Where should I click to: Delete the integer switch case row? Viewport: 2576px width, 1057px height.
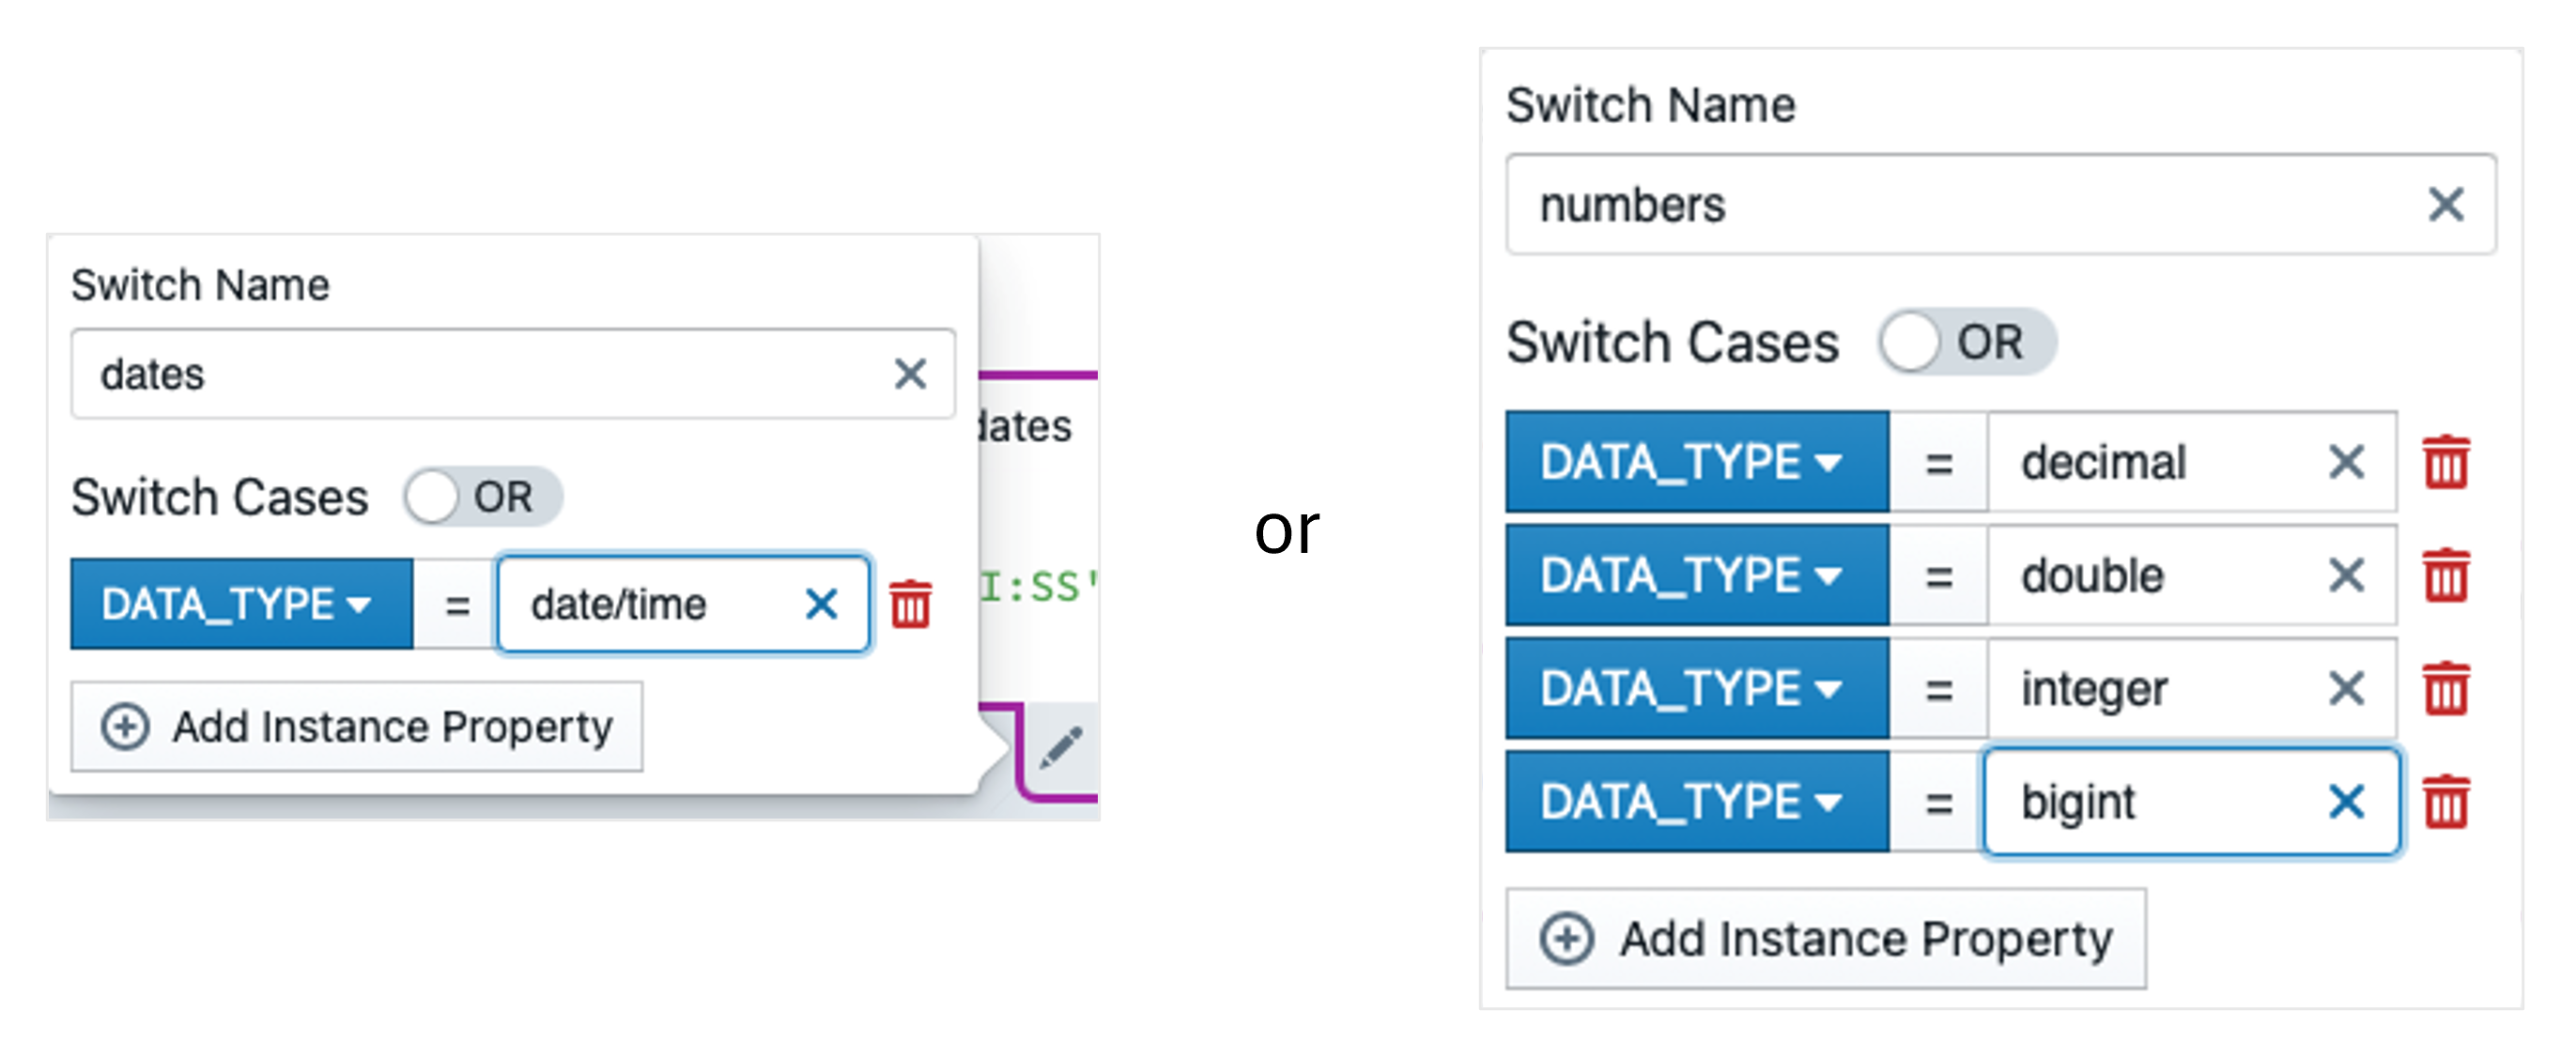(x=2446, y=689)
